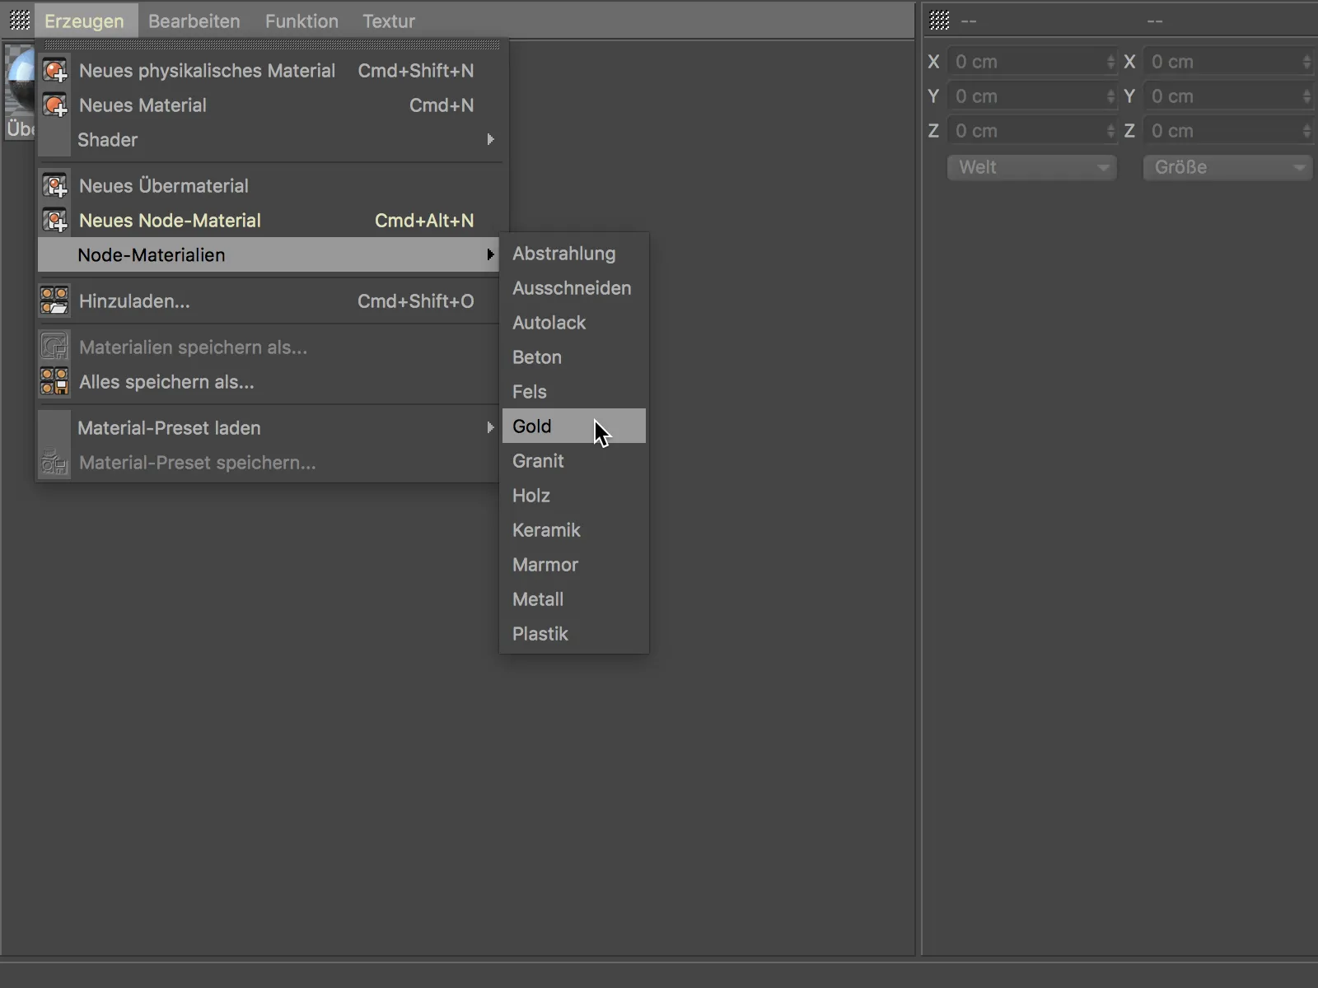Viewport: 1318px width, 988px height.
Task: Choose Neues Material entry
Action: tap(269, 105)
